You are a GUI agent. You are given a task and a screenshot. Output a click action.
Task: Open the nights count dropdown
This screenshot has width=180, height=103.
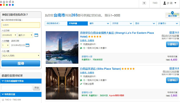click(5, 45)
